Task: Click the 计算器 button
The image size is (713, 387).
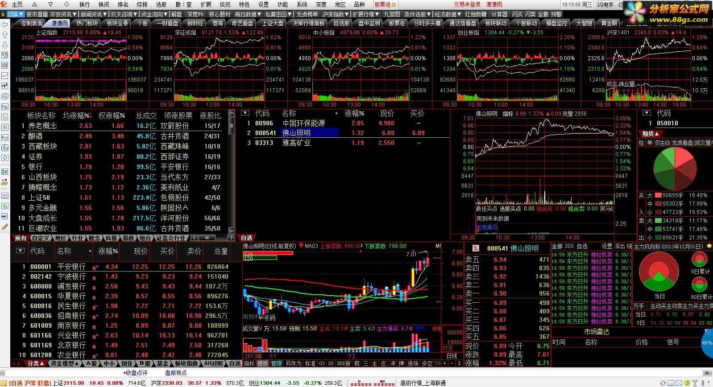Action: (x=499, y=14)
